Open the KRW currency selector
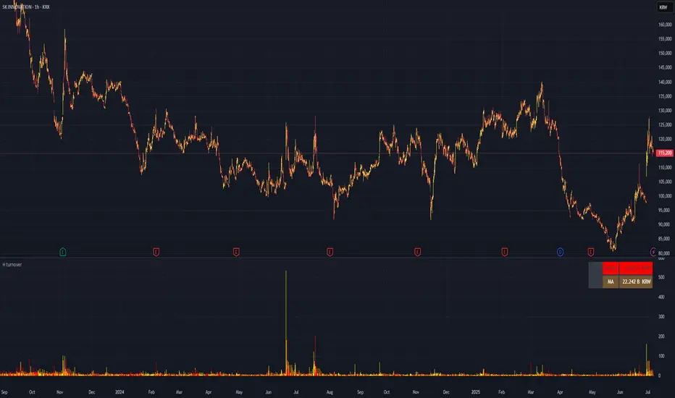Image resolution: width=675 pixels, height=398 pixels. 663,7
